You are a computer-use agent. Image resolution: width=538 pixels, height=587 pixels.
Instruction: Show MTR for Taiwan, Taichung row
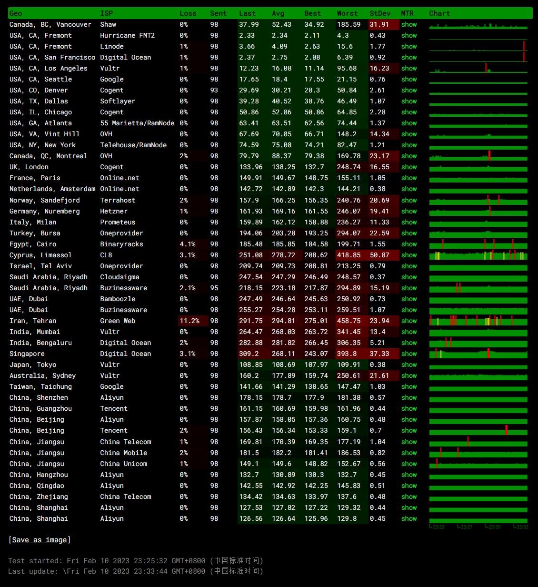click(409, 386)
